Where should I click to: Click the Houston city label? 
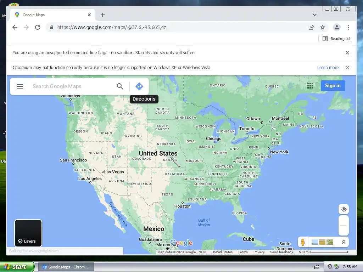183,206
